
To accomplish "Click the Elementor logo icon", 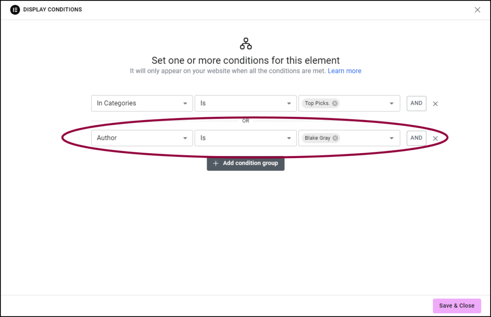I will pyautogui.click(x=14, y=10).
